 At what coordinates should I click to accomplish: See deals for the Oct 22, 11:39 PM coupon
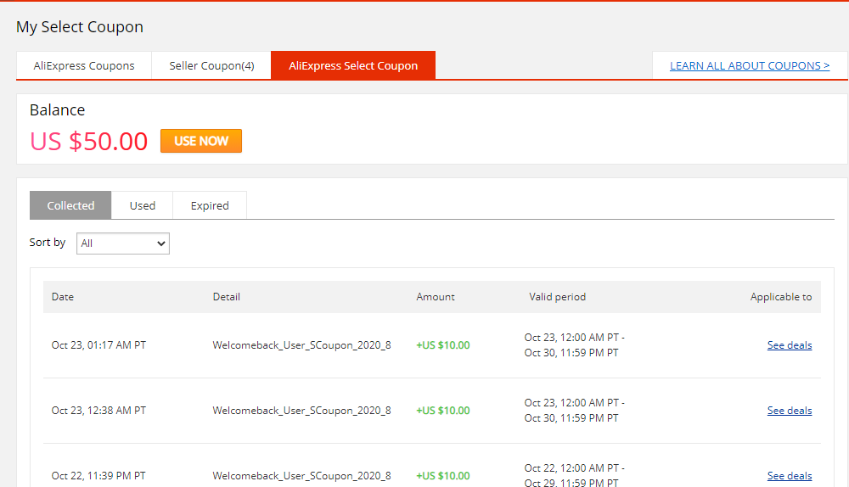click(x=790, y=476)
